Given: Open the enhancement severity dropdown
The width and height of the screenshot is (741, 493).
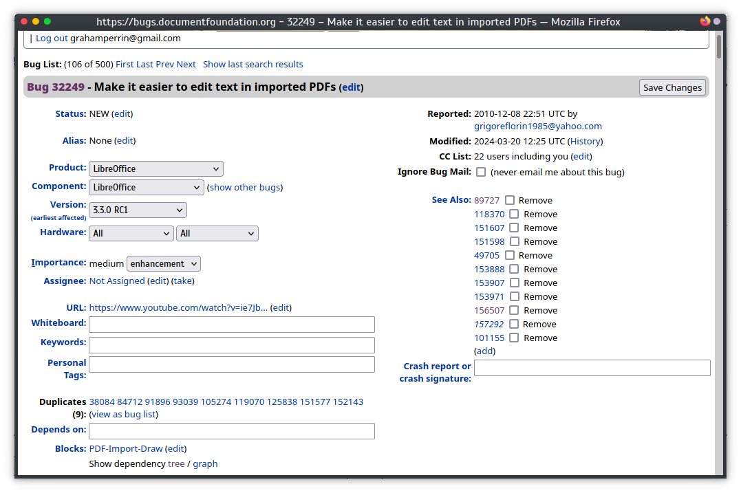Looking at the screenshot, I should tap(163, 263).
